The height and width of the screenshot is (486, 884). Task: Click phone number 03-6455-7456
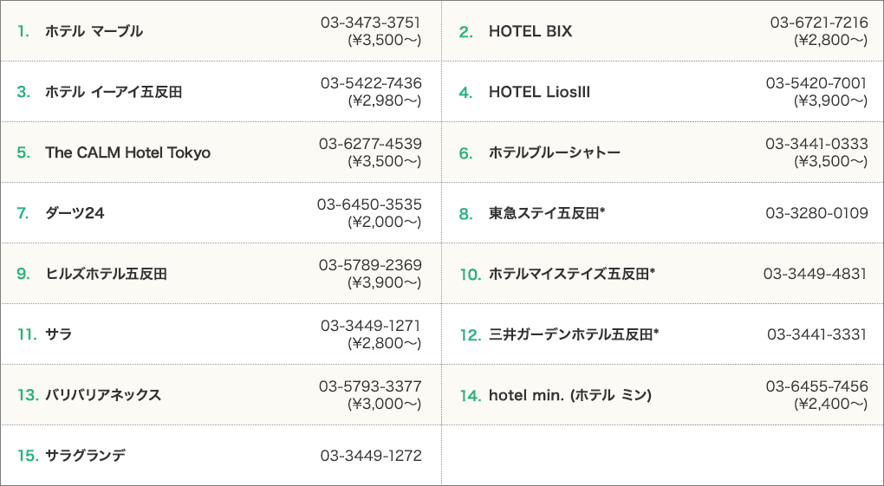coord(817,386)
